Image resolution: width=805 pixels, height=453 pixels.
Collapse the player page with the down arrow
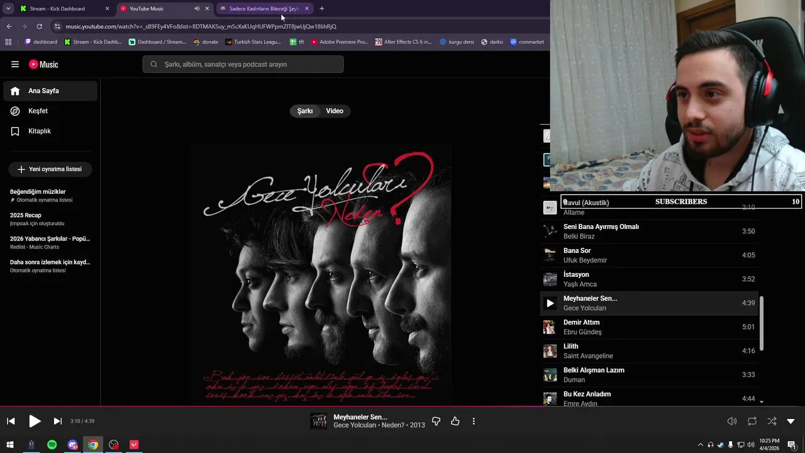(791, 421)
